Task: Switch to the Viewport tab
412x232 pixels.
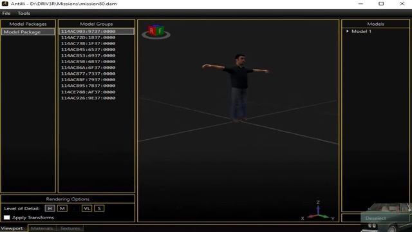Action: (12, 228)
